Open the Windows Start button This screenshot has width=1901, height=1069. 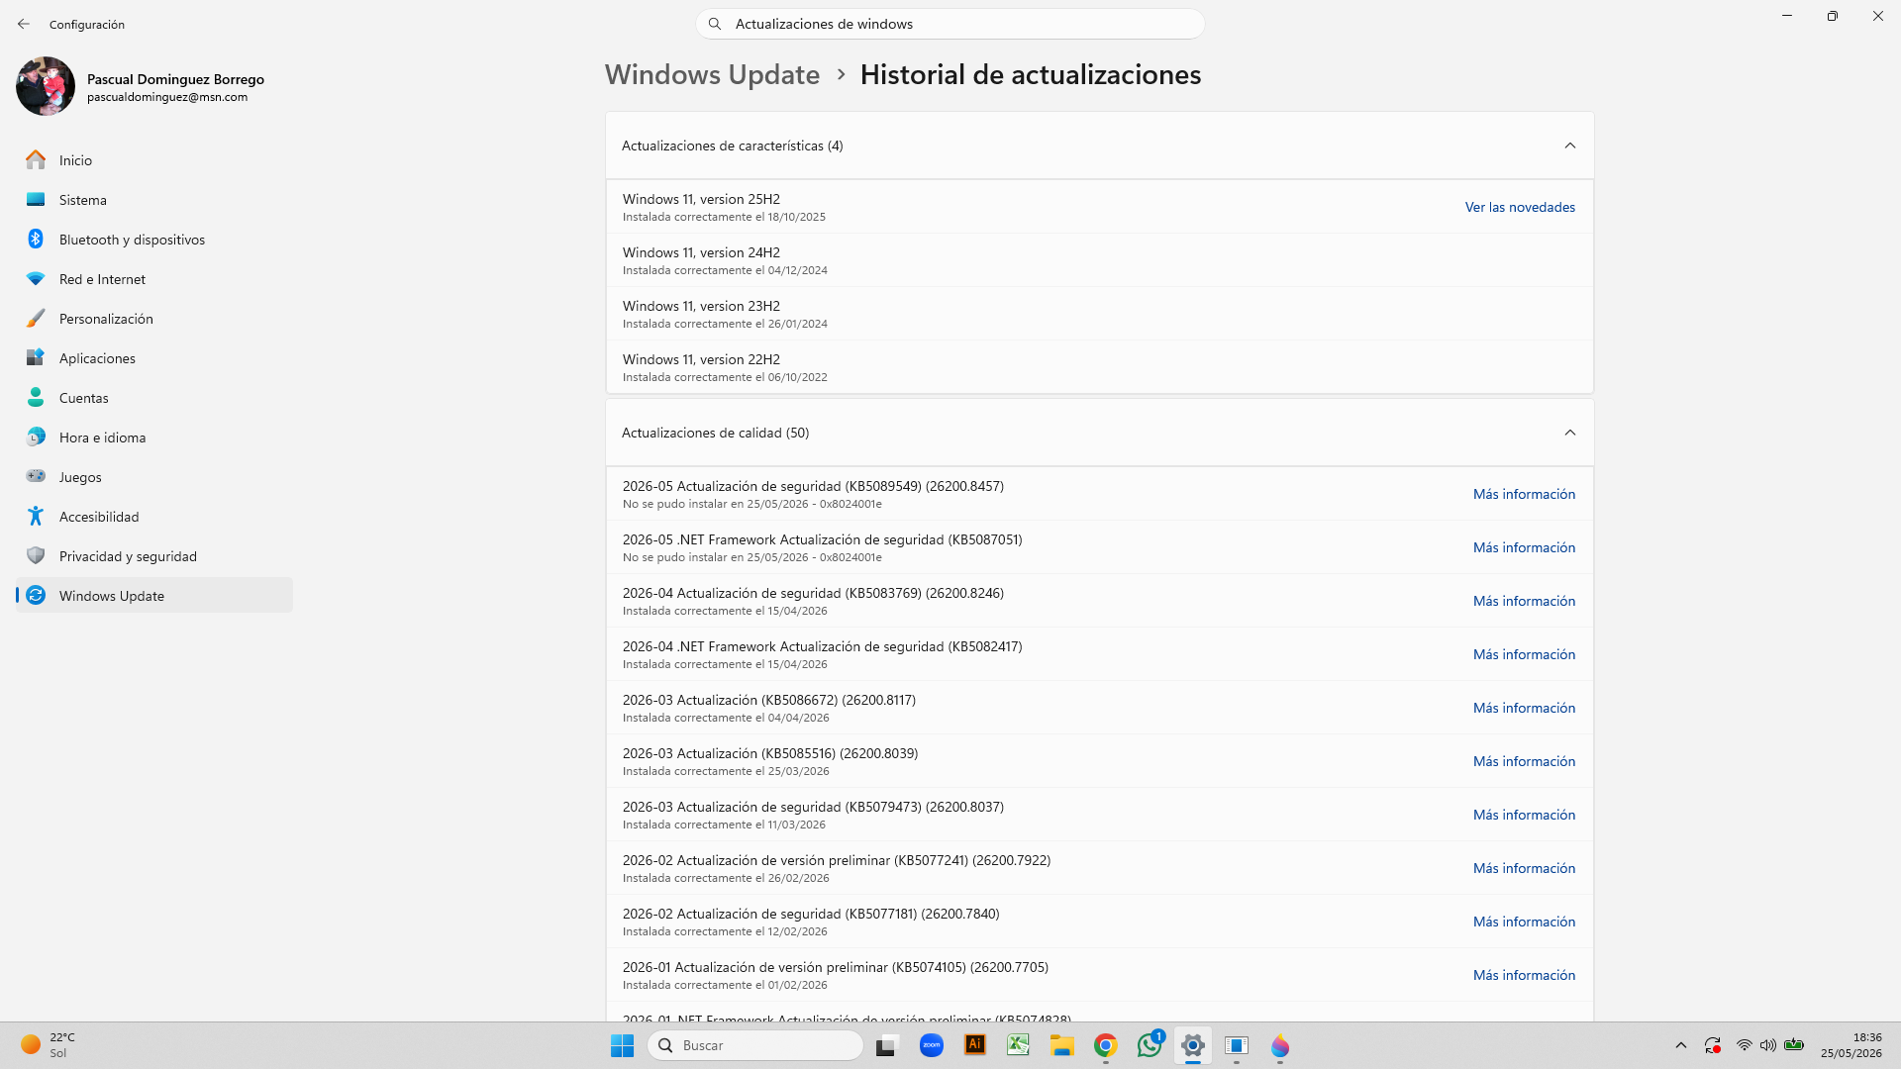(x=622, y=1045)
